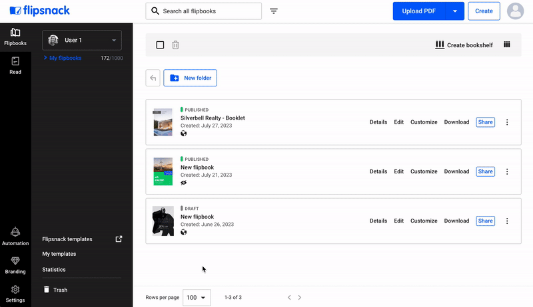This screenshot has height=307, width=533.
Task: Edit the July 21 flipbook
Action: (398, 171)
